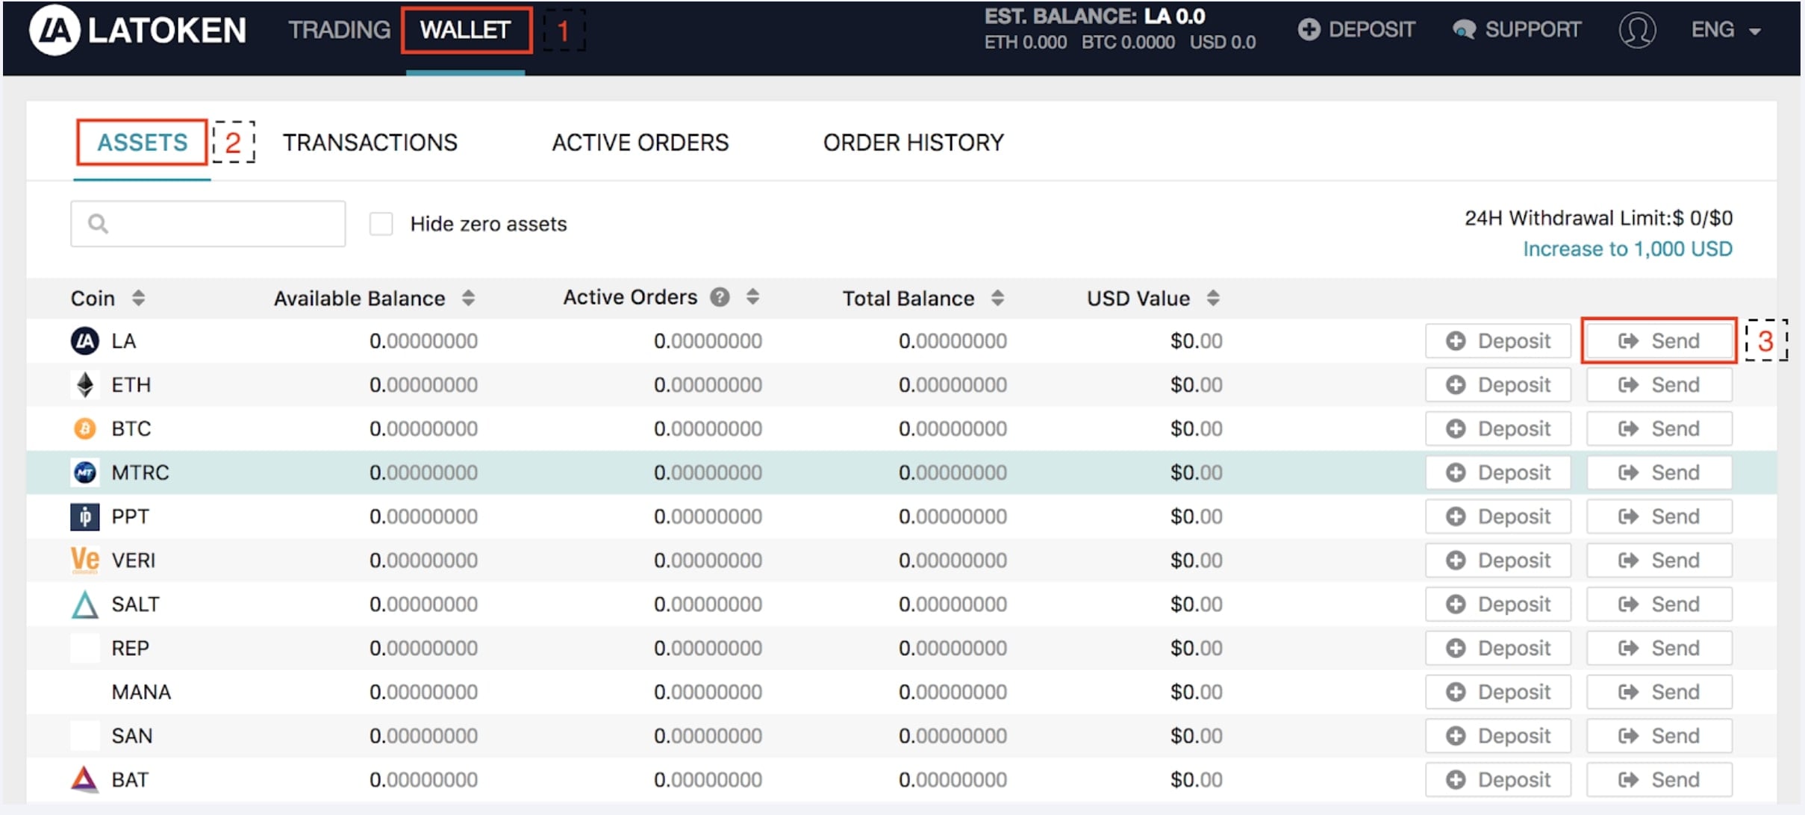Click the MTRC coin name
1805x815 pixels.
point(140,472)
